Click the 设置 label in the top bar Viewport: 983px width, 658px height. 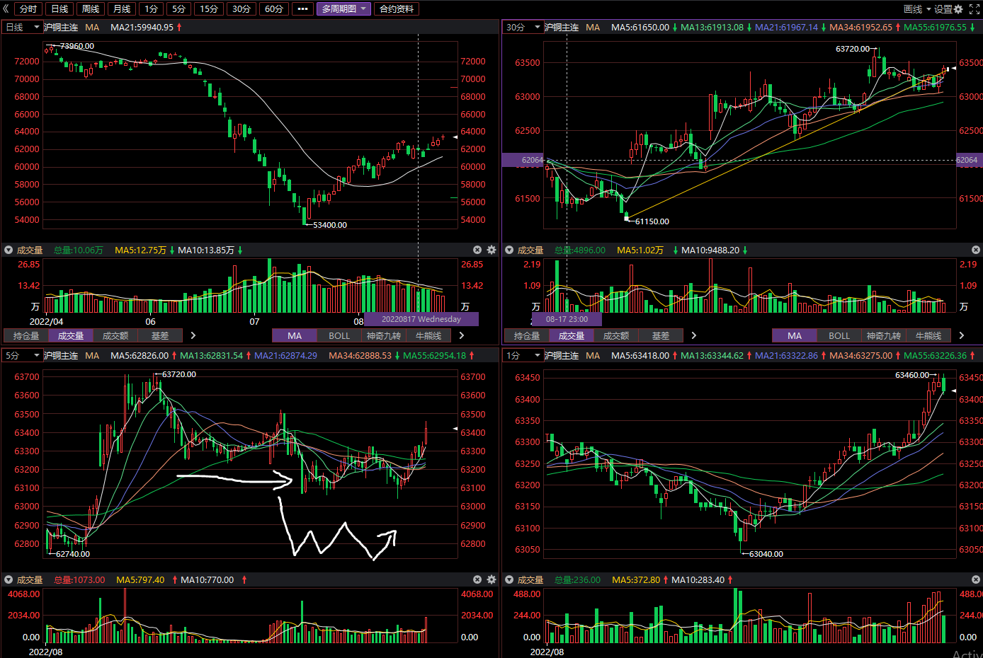point(943,9)
